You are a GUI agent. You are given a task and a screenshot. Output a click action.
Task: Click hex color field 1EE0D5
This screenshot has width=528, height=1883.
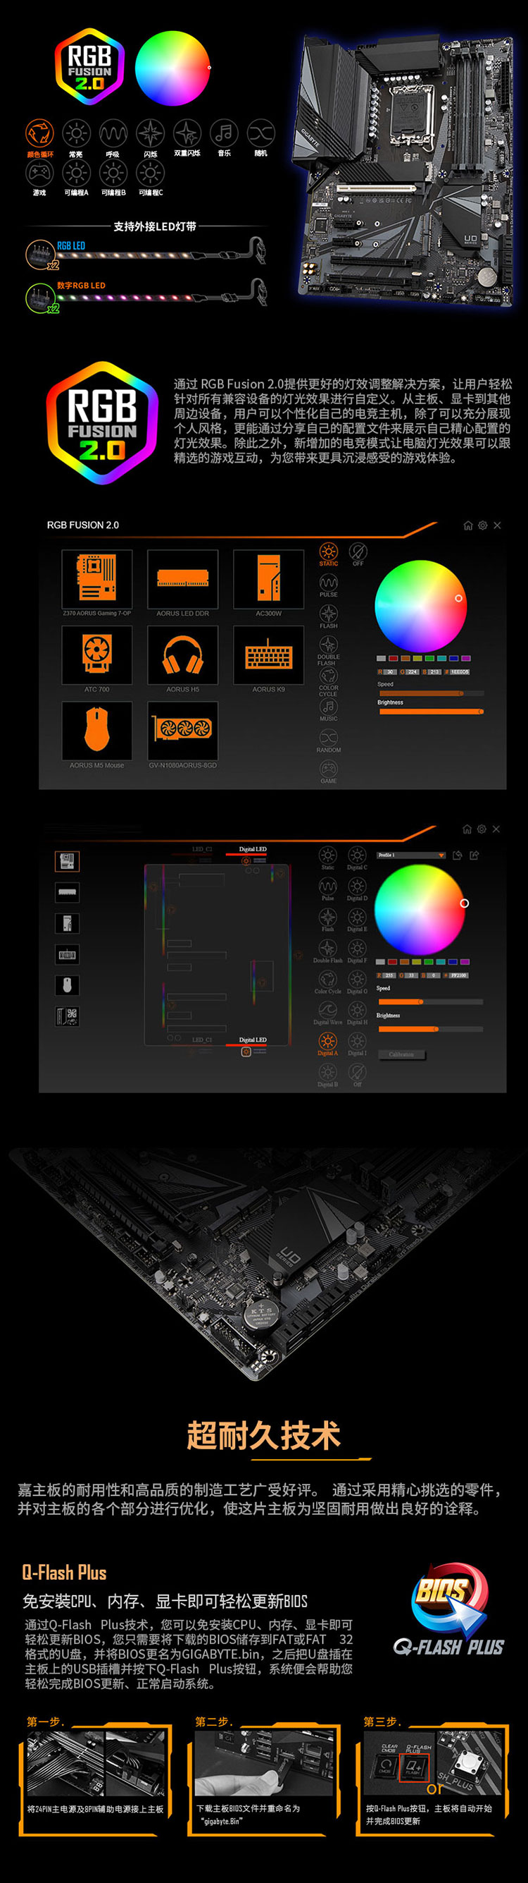click(460, 672)
